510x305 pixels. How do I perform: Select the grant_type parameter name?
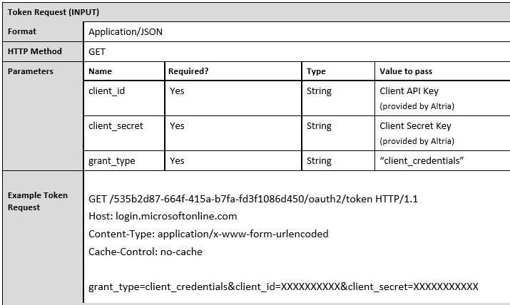pyautogui.click(x=112, y=161)
